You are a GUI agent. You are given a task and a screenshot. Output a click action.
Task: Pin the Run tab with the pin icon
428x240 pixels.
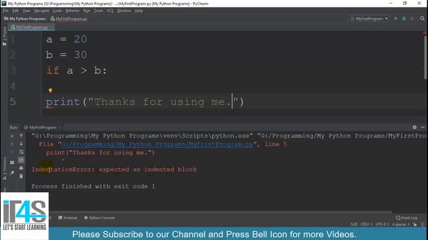tap(12, 173)
